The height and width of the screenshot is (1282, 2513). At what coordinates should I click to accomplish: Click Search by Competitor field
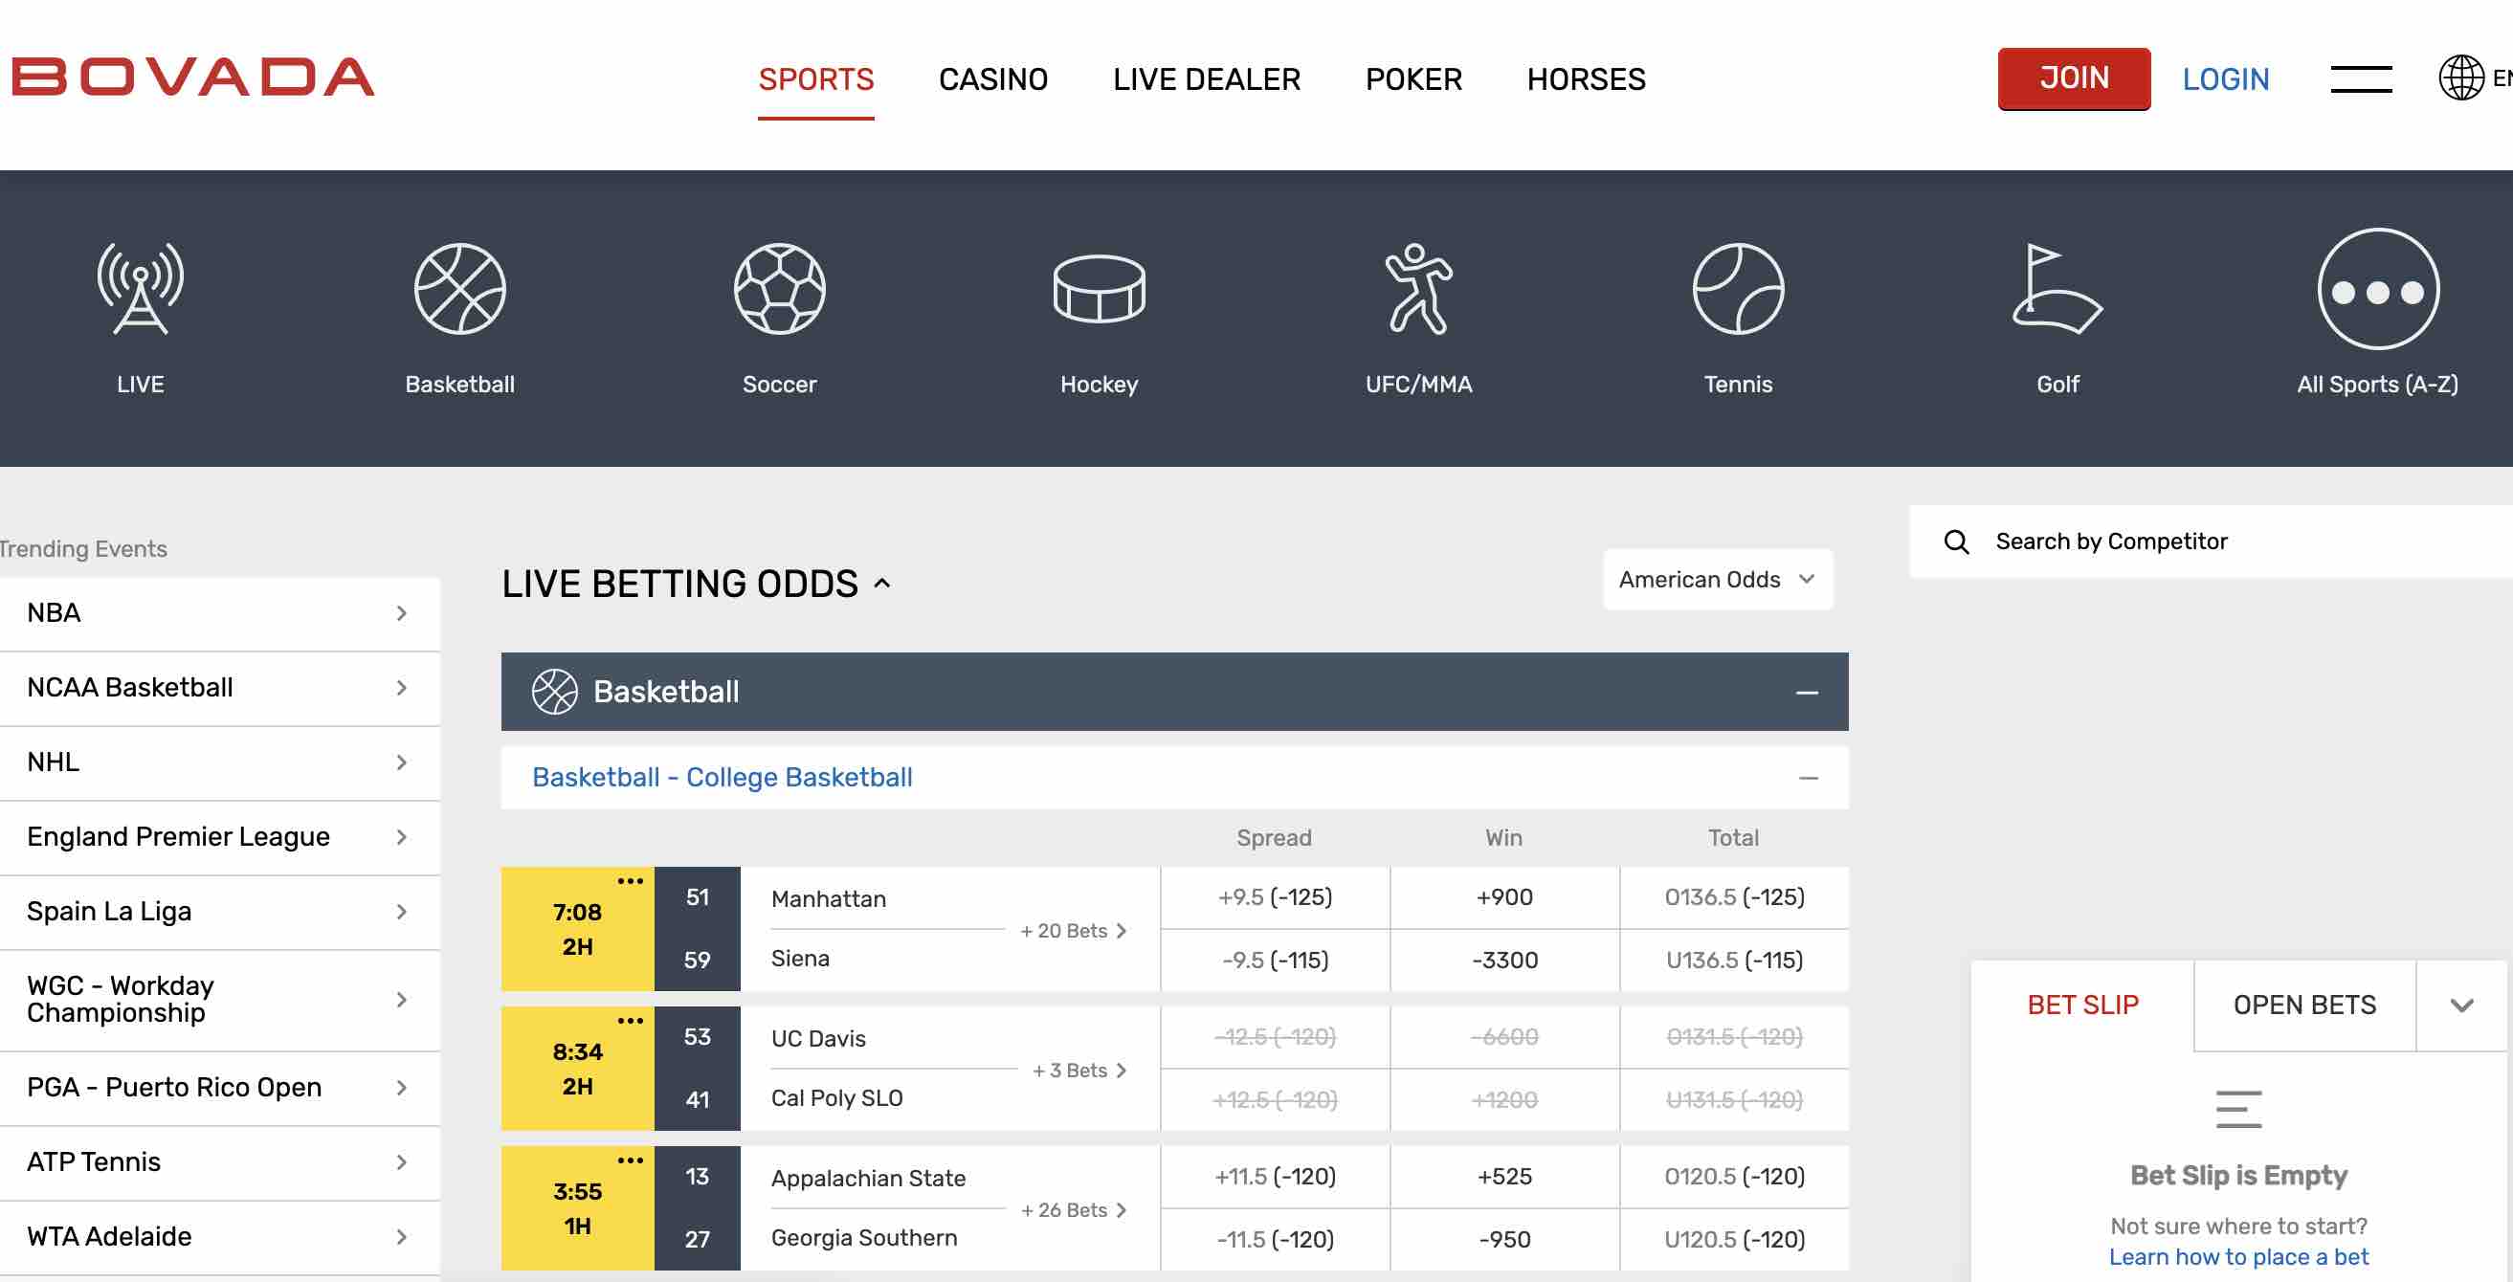click(x=2211, y=542)
